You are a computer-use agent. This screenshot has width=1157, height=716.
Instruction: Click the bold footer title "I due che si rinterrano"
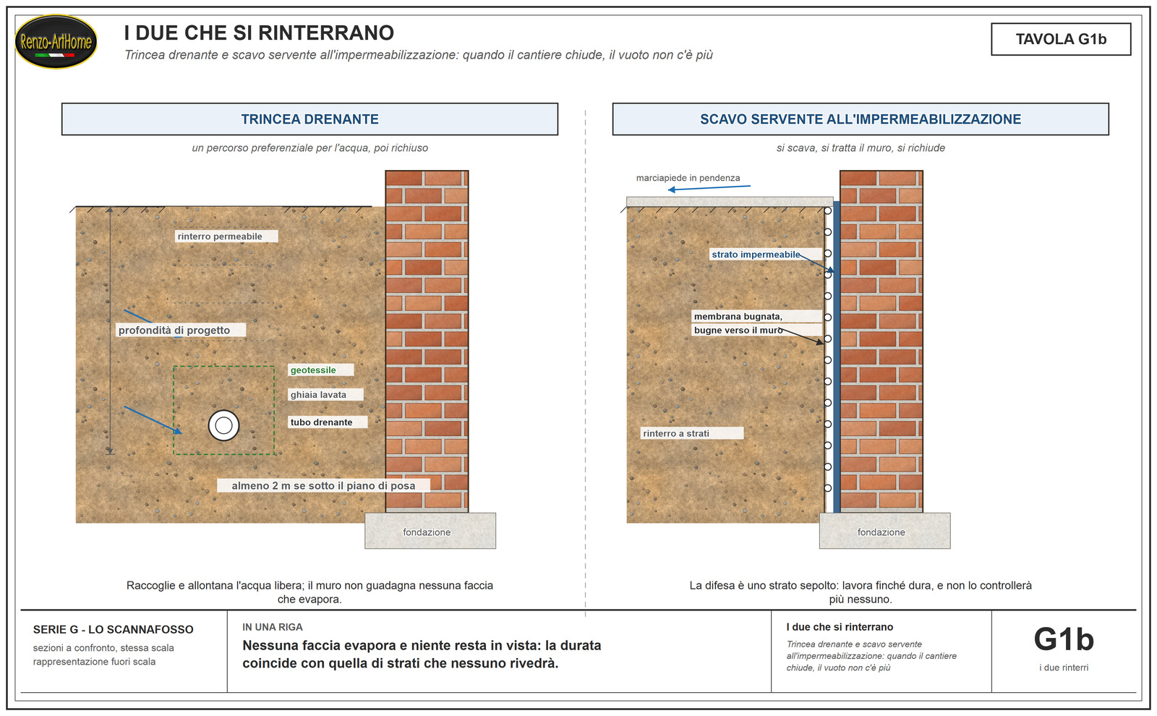coord(840,627)
